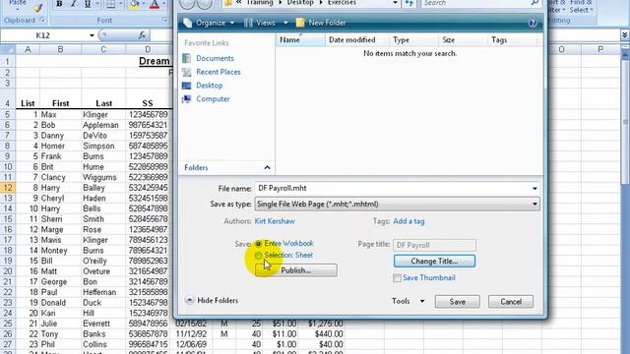Open the Views dropdown arrow
The image size is (630, 354).
(285, 23)
